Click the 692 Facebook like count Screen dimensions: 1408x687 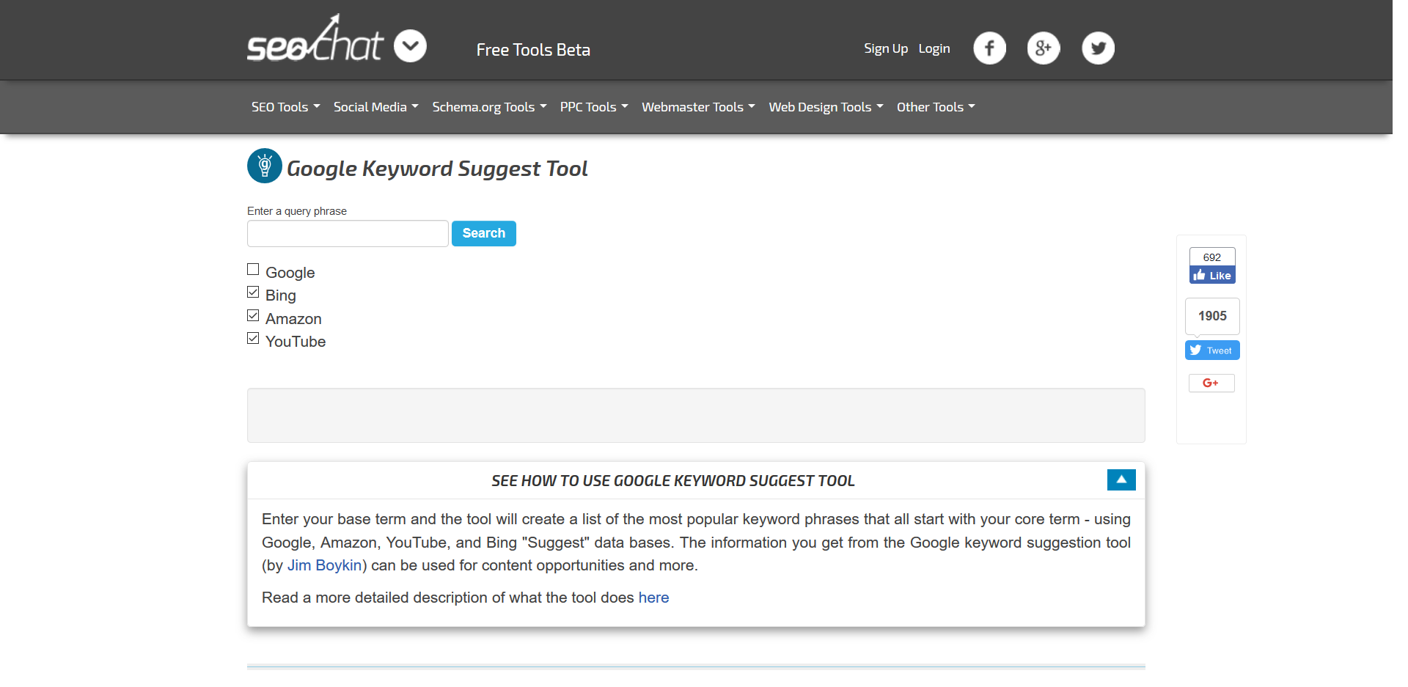click(x=1212, y=257)
